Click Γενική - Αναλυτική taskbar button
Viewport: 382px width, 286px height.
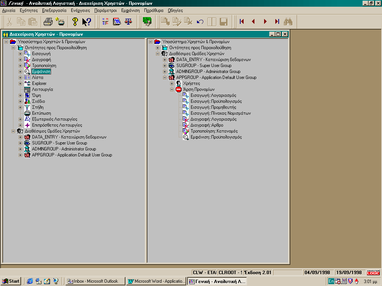click(217, 281)
